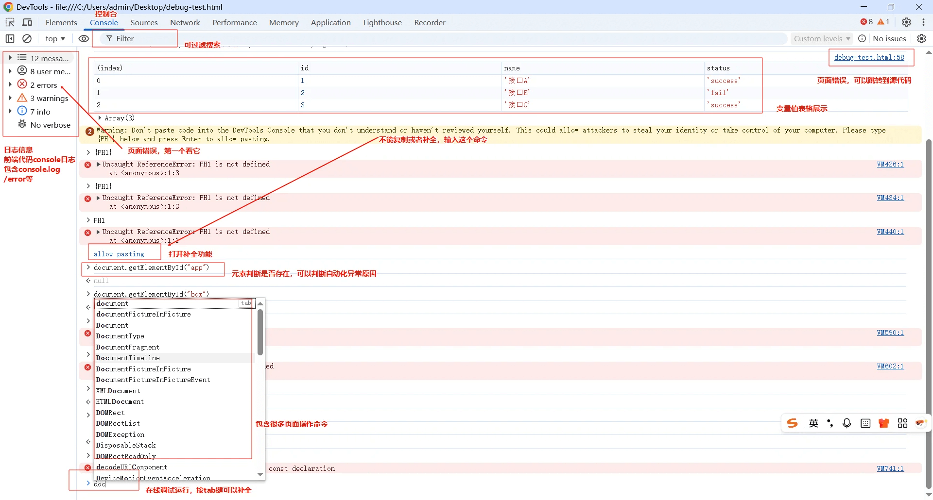933x500 pixels.
Task: Open the VM426:1 source link
Action: pos(890,164)
